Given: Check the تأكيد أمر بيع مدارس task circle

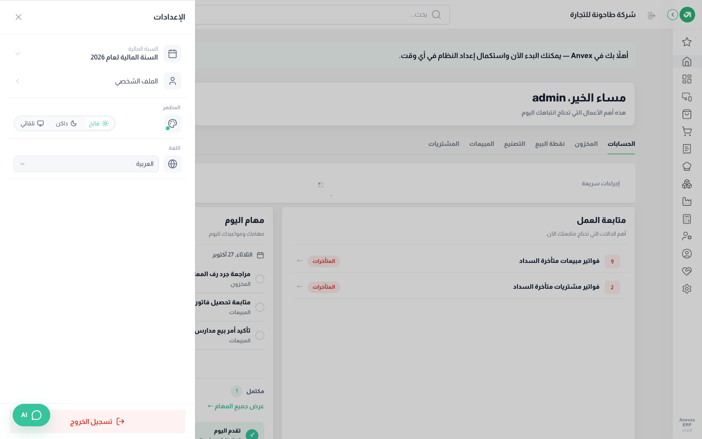Looking at the screenshot, I should 260,336.
